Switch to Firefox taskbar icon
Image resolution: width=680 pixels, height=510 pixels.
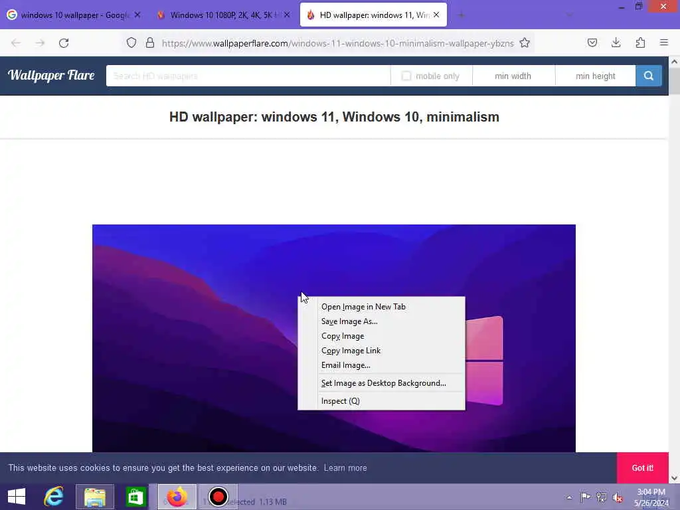[x=177, y=497]
